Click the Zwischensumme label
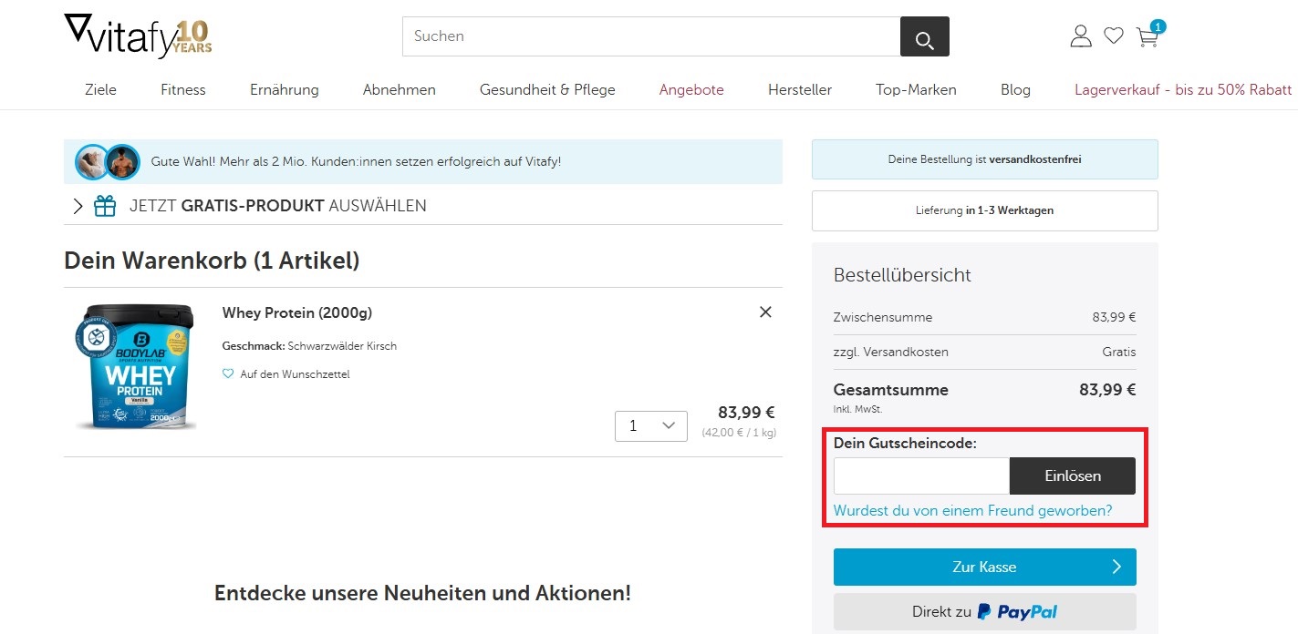Viewport: 1298px width, 634px height. click(883, 318)
